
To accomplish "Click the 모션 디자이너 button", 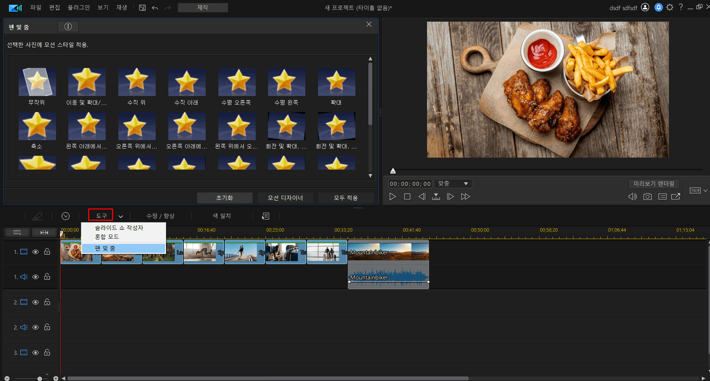I will pos(285,198).
